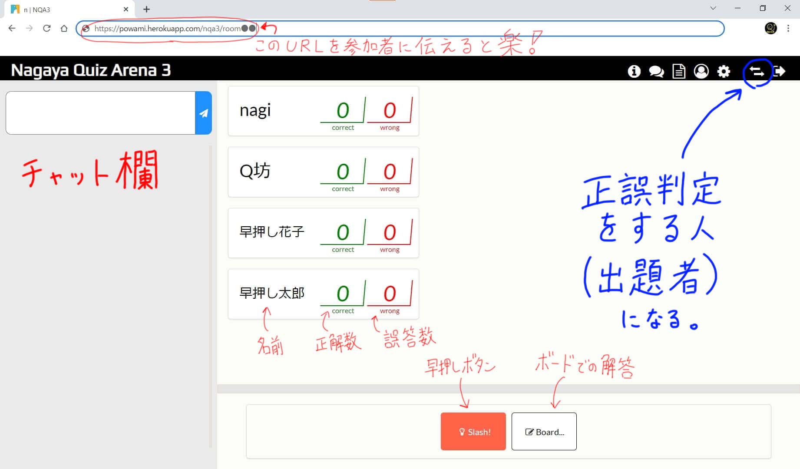
Task: Open the info icon in header
Action: [634, 71]
